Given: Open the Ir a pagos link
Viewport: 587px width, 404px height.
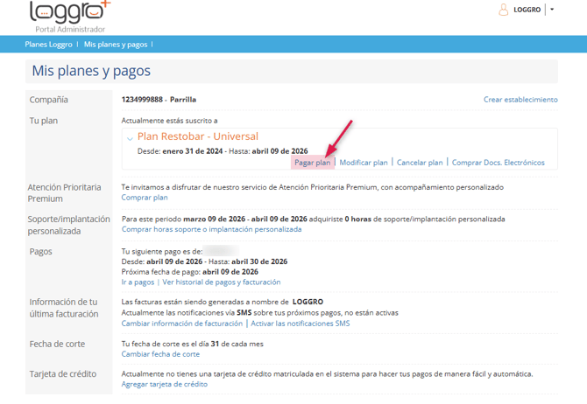Looking at the screenshot, I should click(138, 282).
